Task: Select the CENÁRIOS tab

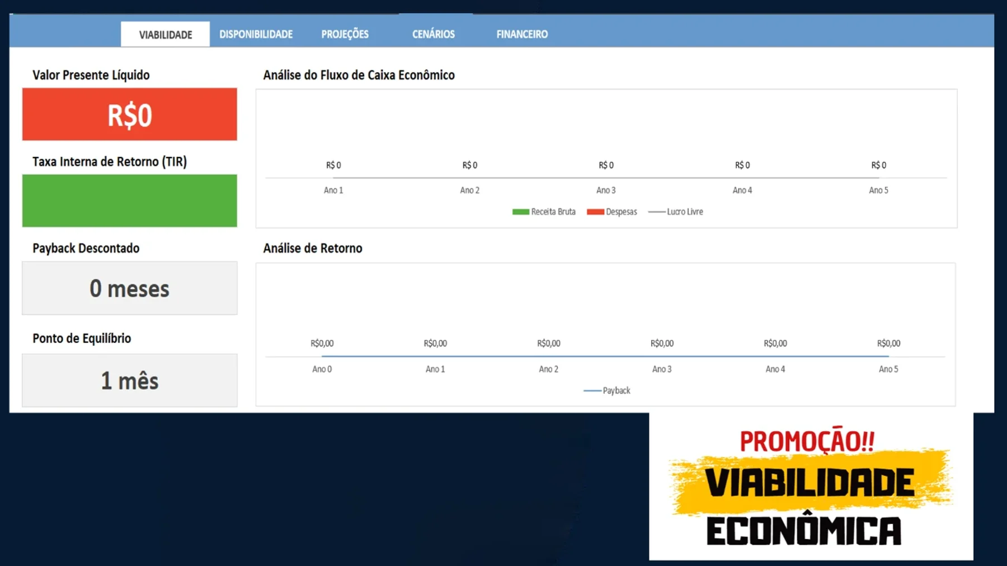Action: (434, 34)
